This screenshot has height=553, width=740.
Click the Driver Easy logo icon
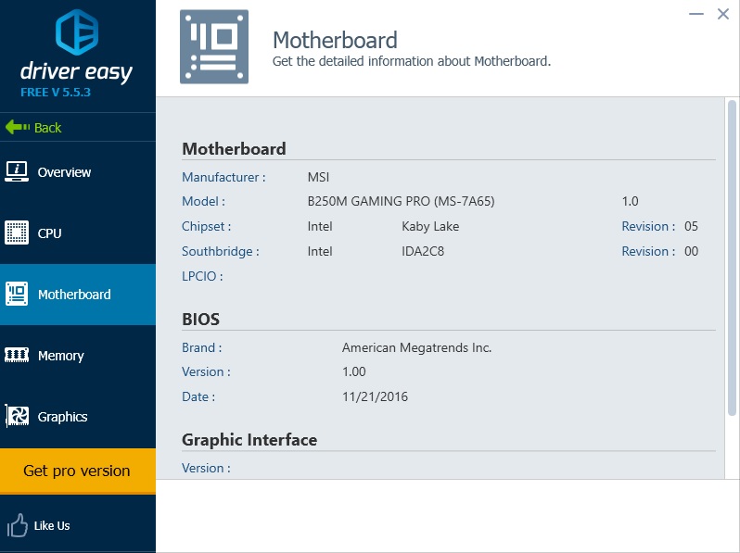(77, 32)
